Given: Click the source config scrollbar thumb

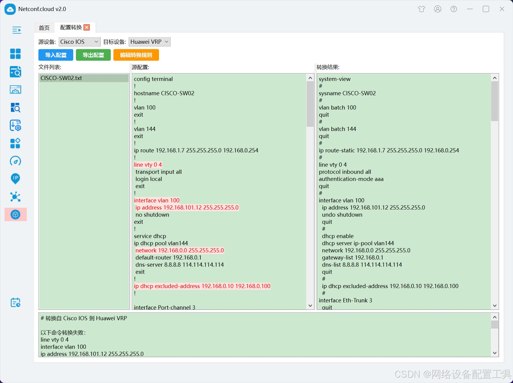Looking at the screenshot, I should [310, 104].
